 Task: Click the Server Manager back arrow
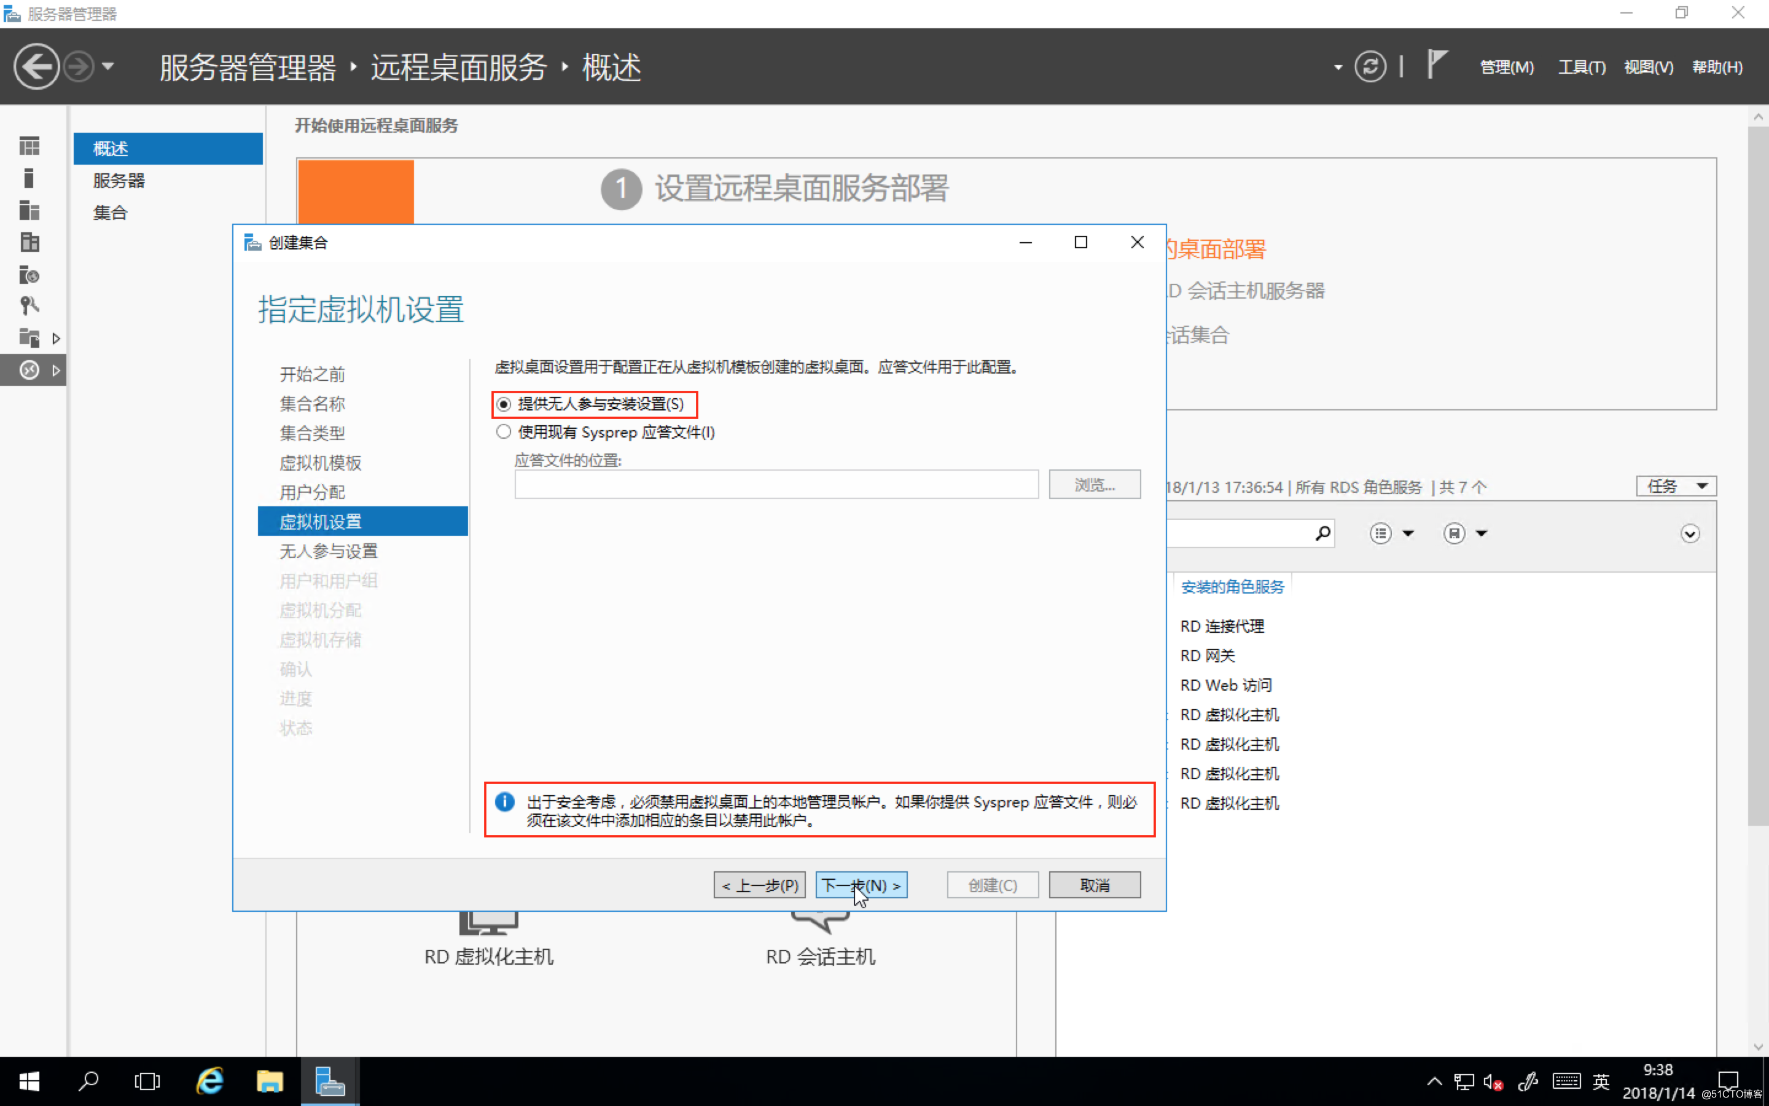[36, 66]
